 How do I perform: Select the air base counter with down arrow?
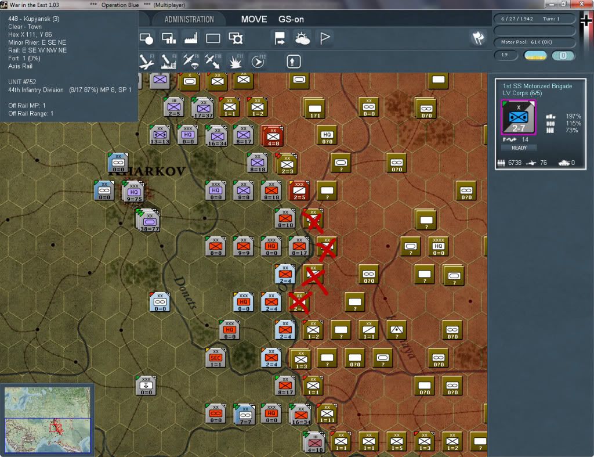tap(146, 386)
